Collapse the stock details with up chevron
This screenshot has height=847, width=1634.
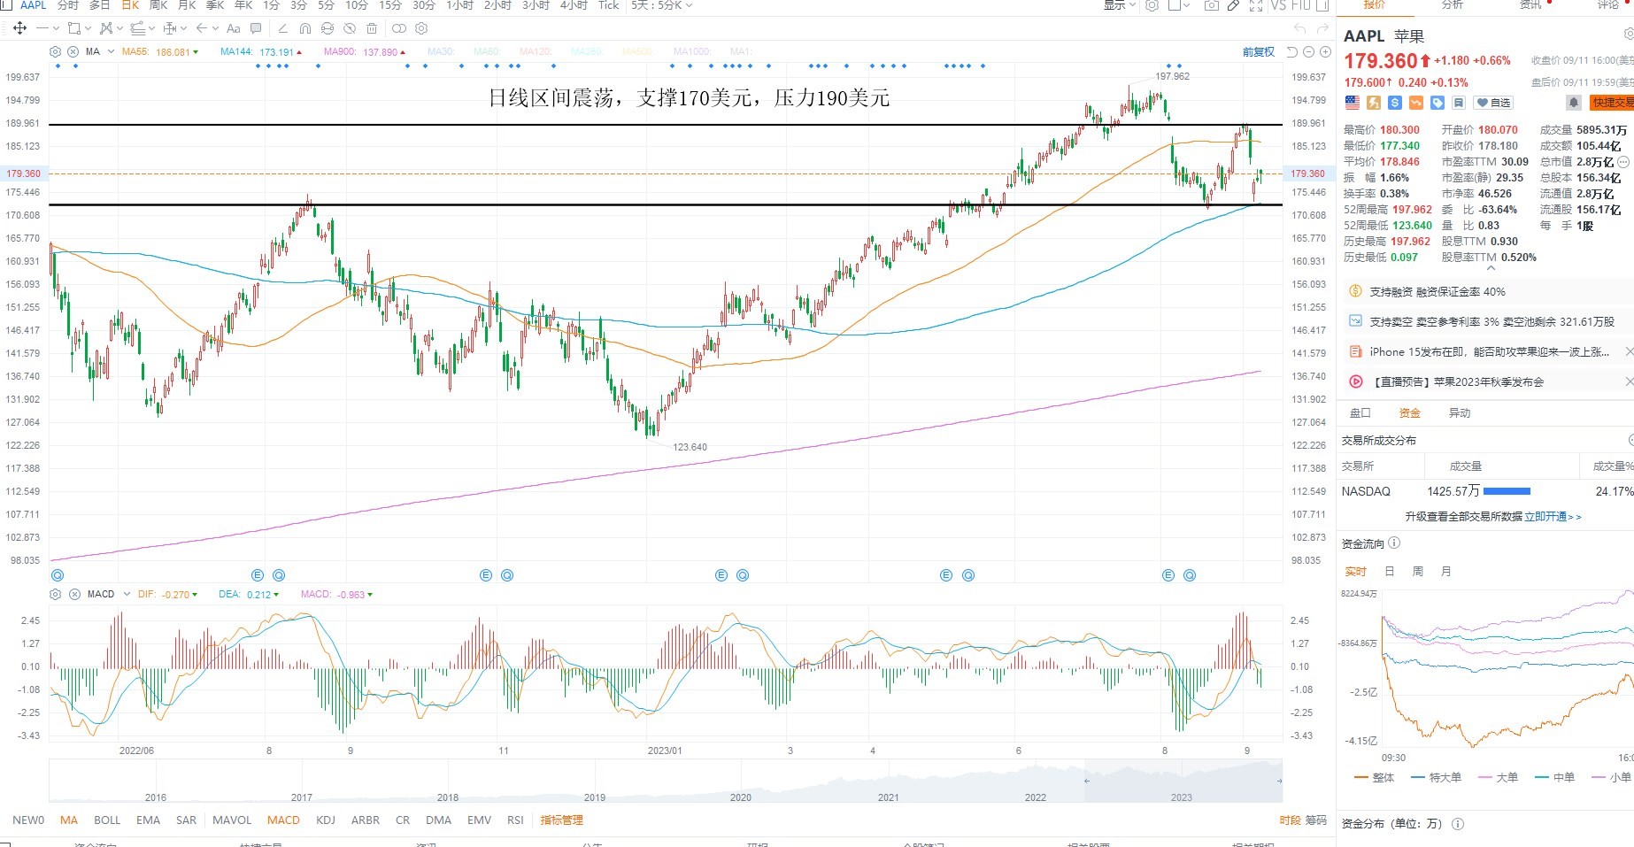1491,267
